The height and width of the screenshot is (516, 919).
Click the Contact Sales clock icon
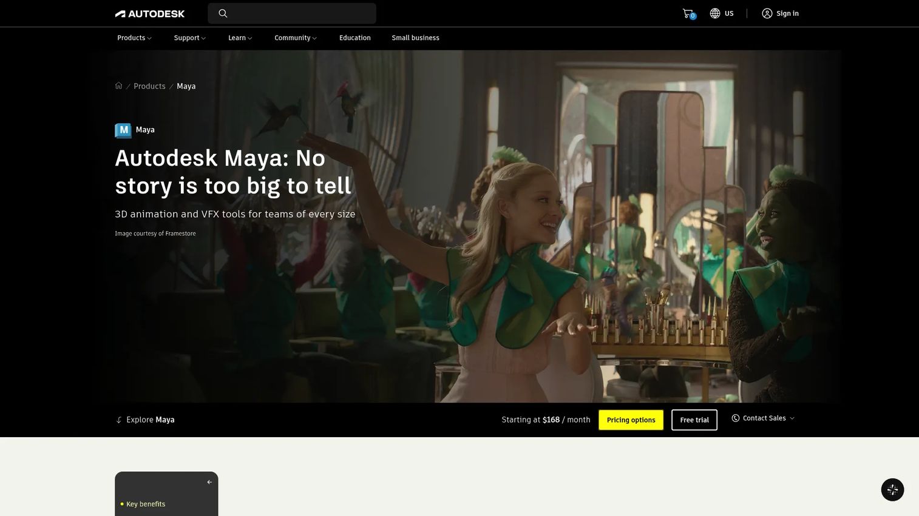(x=735, y=418)
